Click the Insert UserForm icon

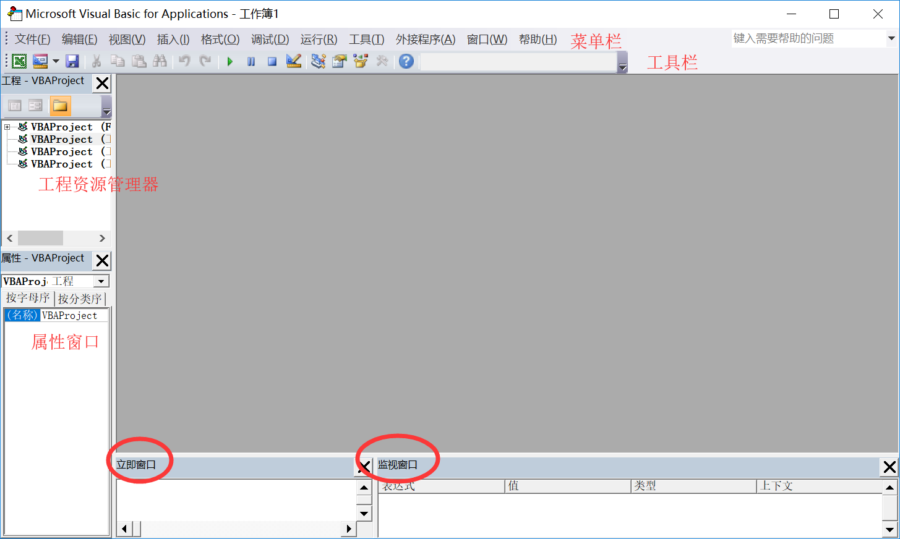click(40, 61)
